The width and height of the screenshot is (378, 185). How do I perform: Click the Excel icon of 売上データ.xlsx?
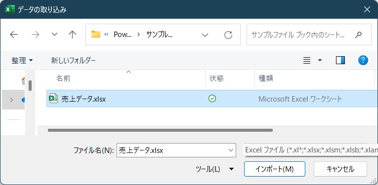(x=53, y=98)
